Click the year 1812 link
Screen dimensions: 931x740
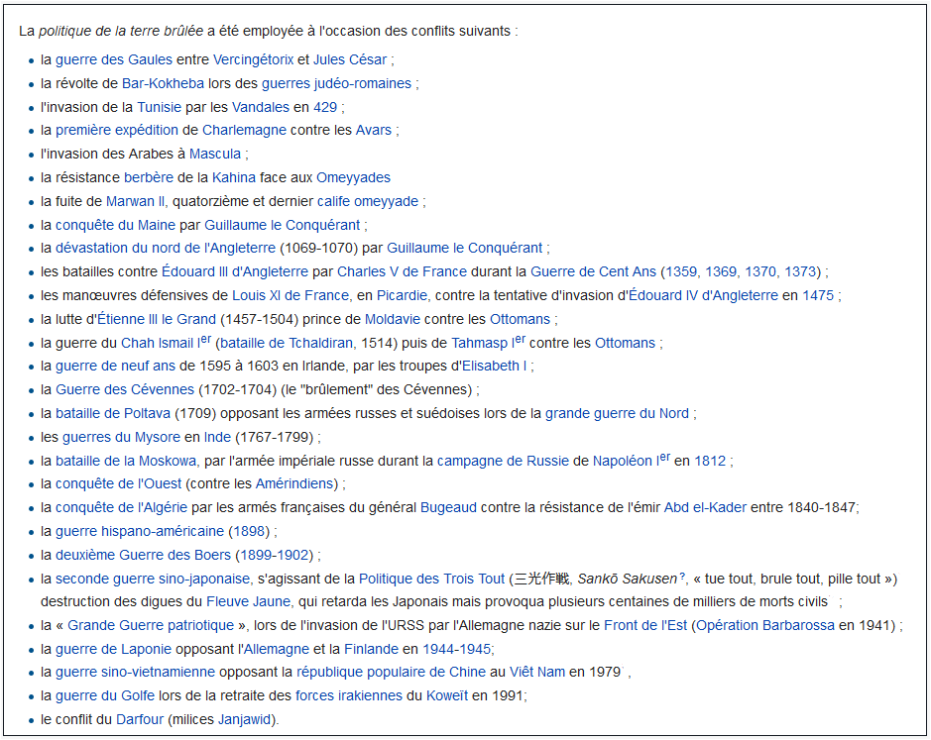(x=710, y=461)
